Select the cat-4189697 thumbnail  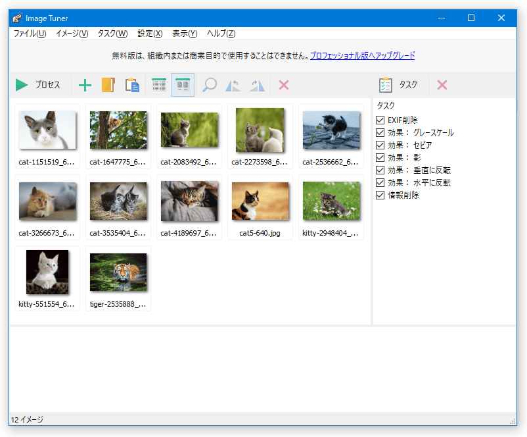click(x=189, y=207)
